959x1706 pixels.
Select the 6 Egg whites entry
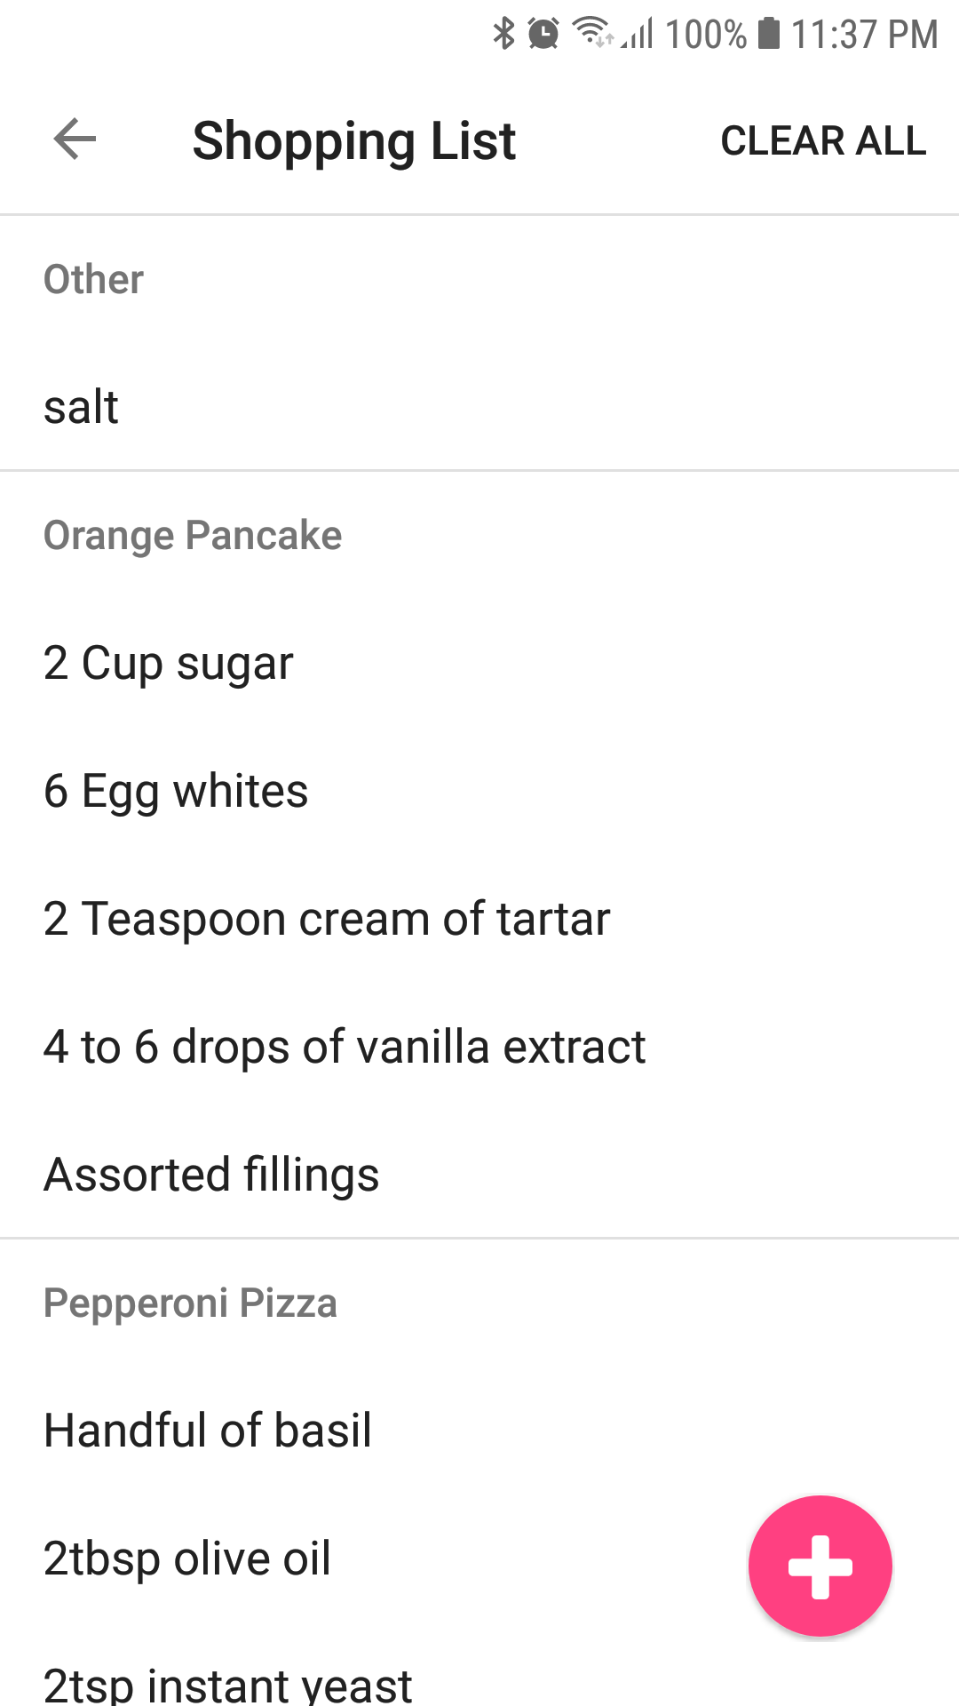click(176, 791)
